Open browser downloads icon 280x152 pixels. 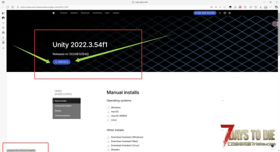[x=261, y=7]
